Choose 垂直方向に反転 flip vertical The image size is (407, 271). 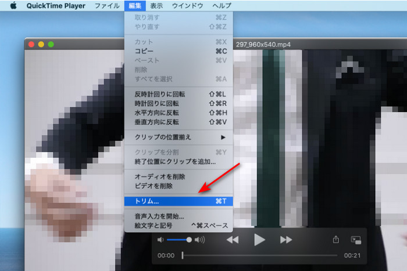(178, 122)
